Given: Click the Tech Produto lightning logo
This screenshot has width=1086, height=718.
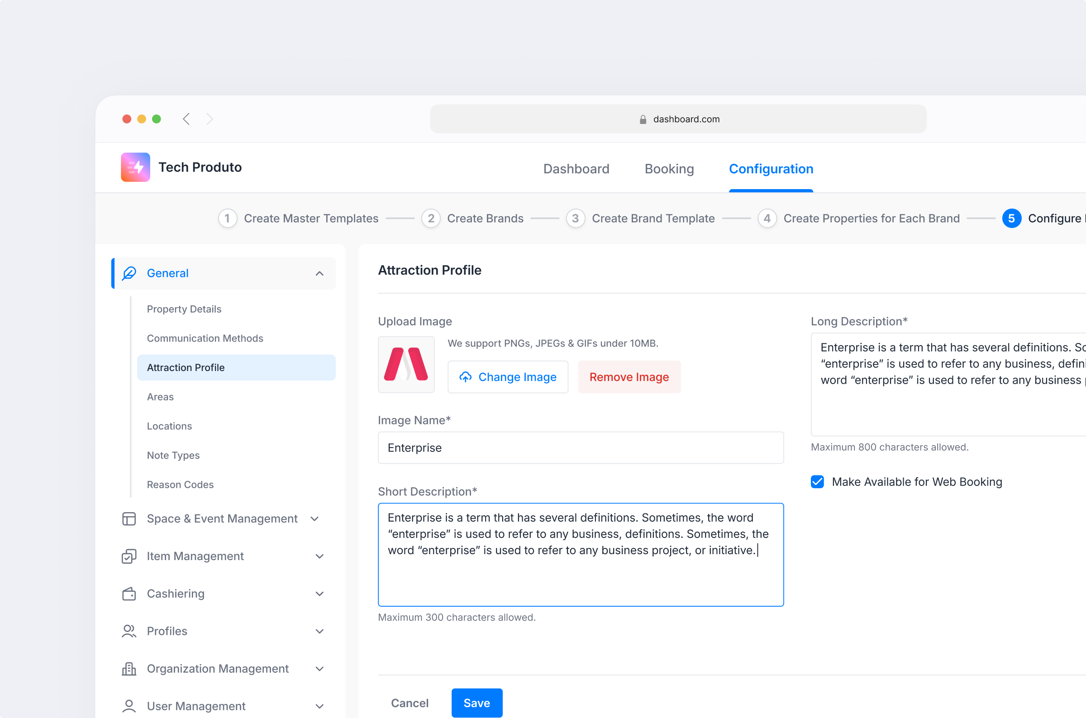Looking at the screenshot, I should [x=134, y=167].
